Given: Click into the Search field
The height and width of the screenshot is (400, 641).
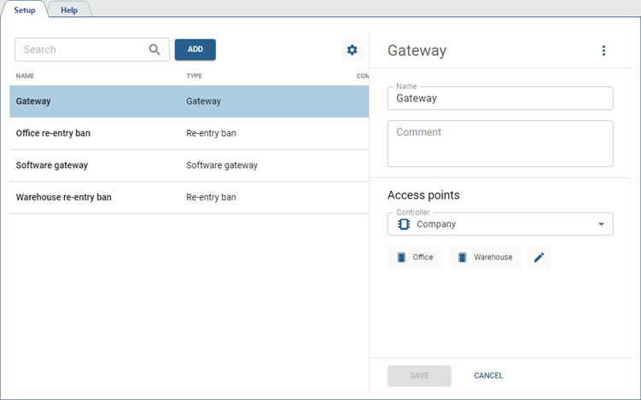Looking at the screenshot, I should tap(81, 49).
